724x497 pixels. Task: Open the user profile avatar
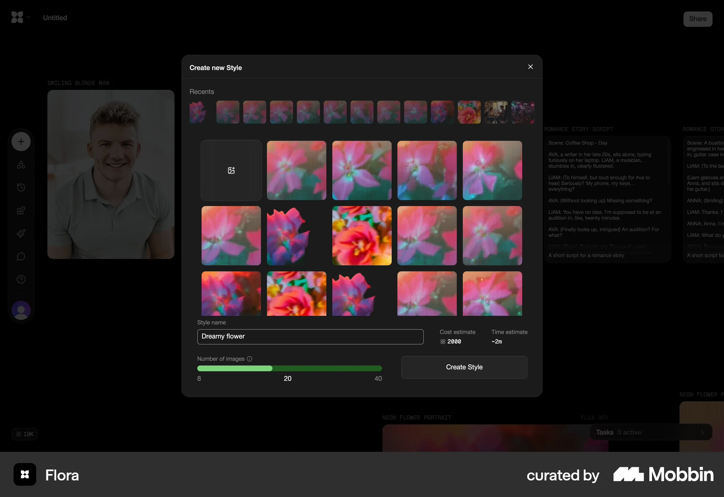[20, 311]
